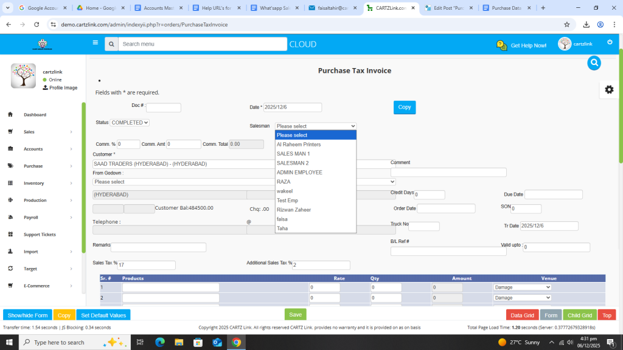Open the Status COMPLETED dropdown
623x350 pixels.
(130, 122)
